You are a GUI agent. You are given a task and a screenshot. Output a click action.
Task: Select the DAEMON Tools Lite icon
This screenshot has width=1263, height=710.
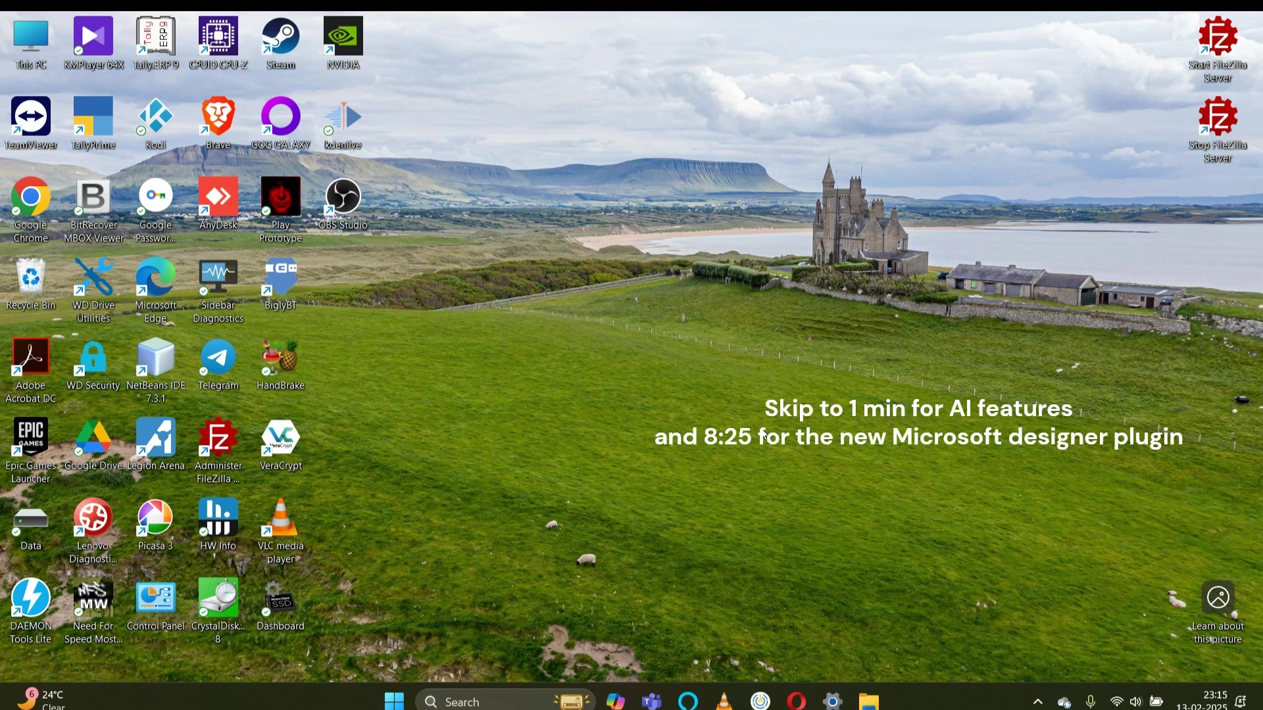(31, 611)
